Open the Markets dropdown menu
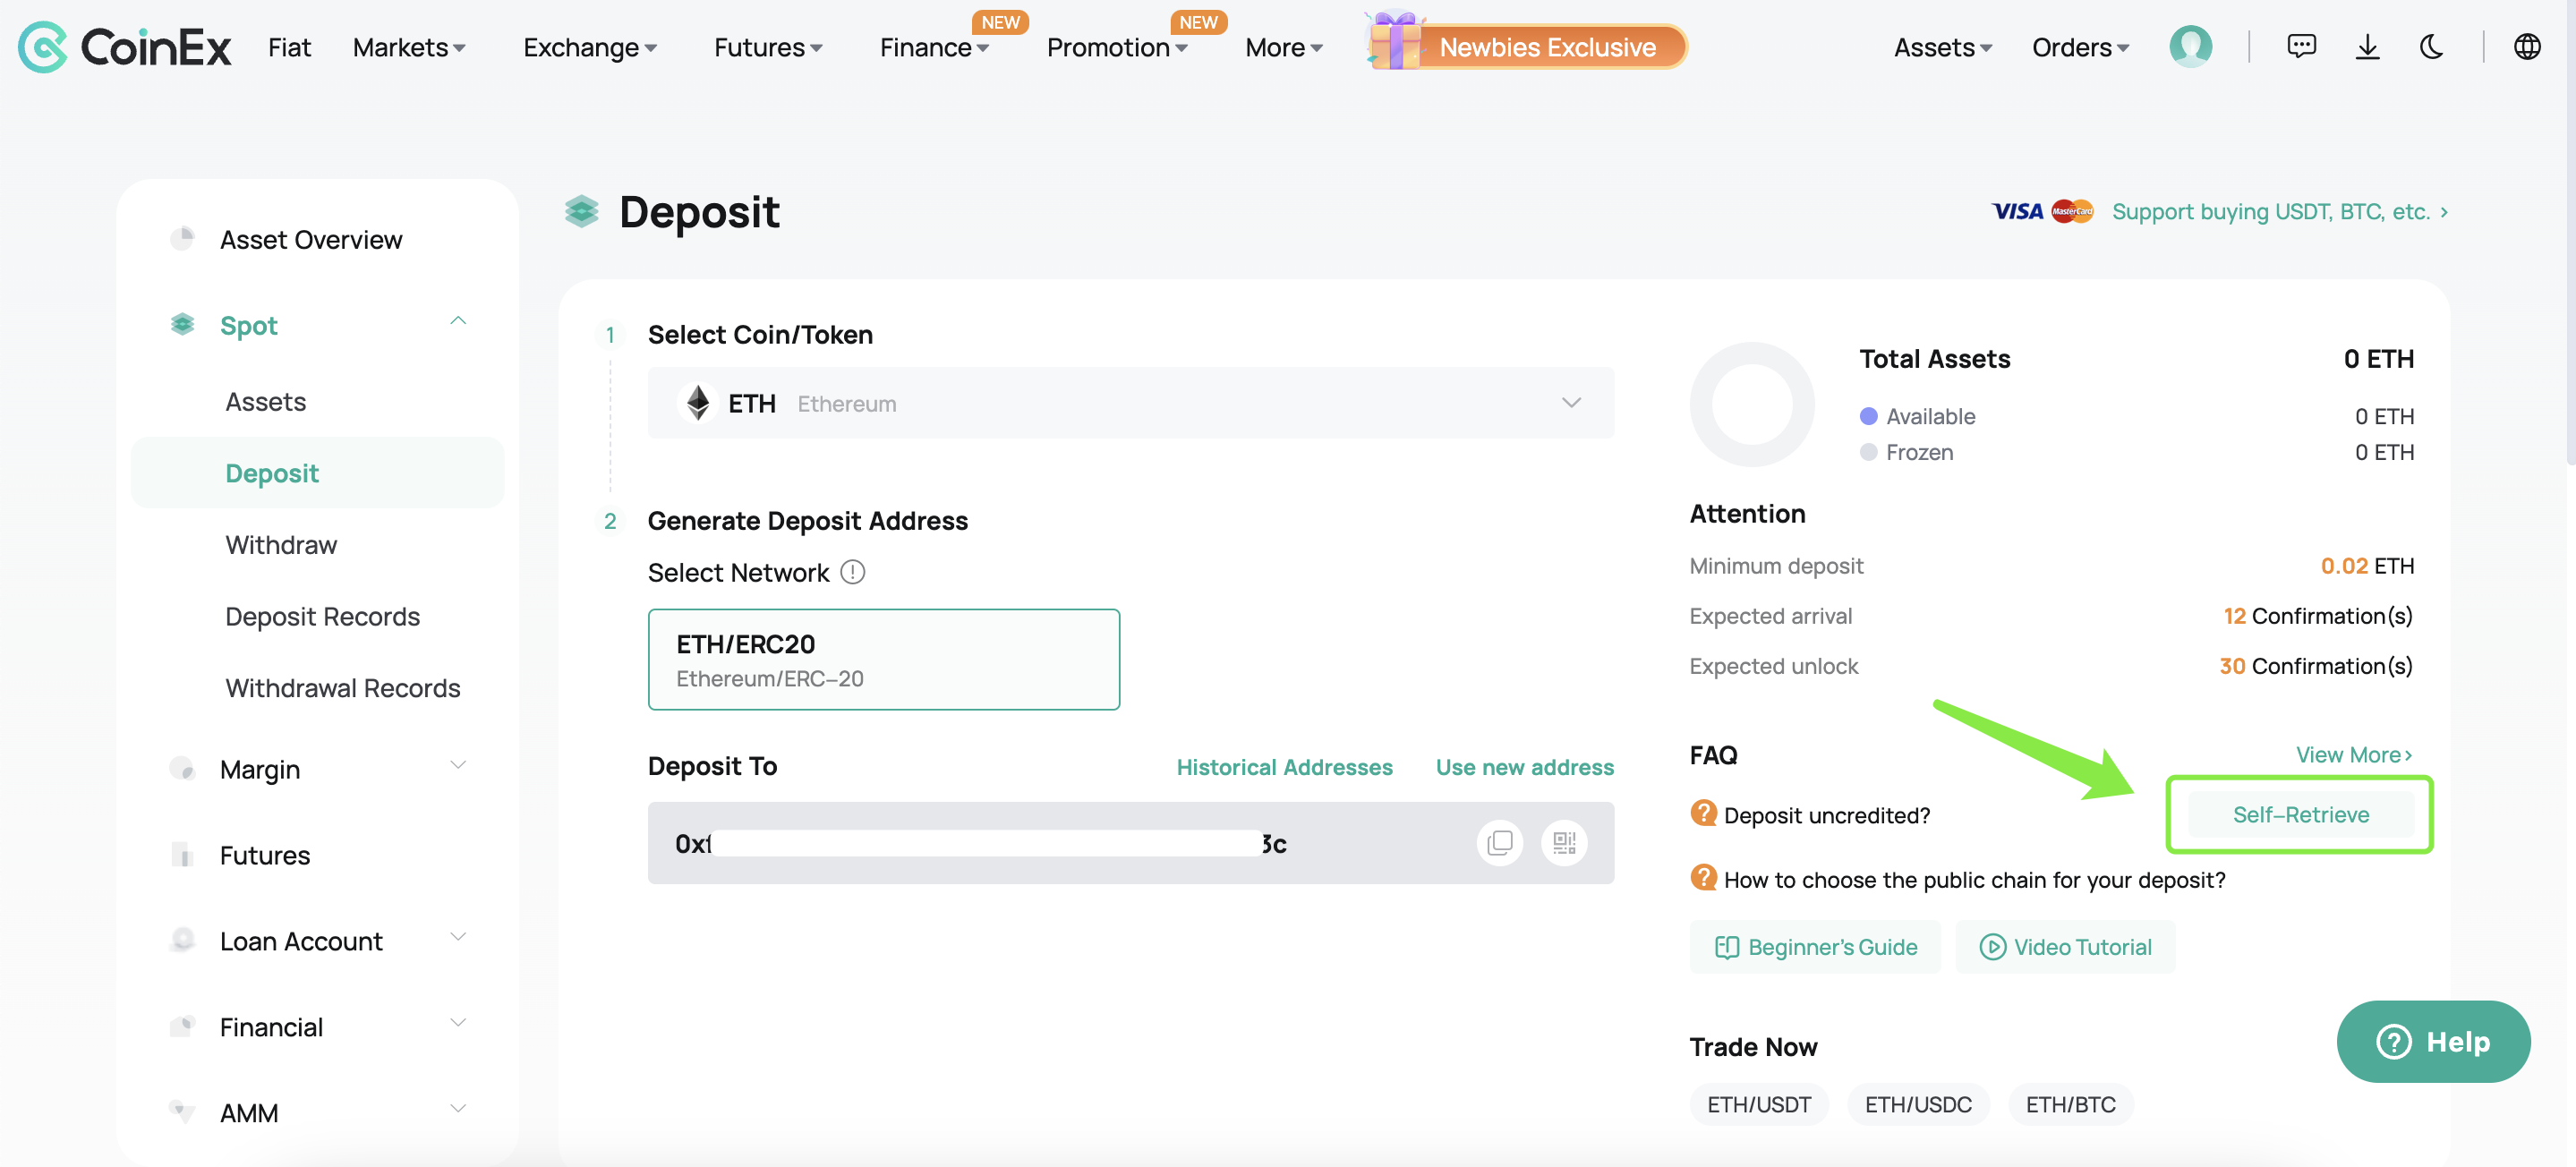The height and width of the screenshot is (1167, 2576). click(x=409, y=47)
